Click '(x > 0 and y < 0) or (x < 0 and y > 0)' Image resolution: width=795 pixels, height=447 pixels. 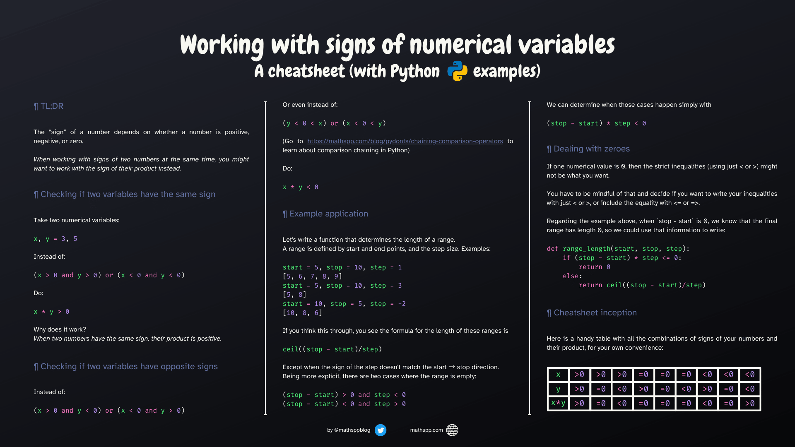pos(109,411)
